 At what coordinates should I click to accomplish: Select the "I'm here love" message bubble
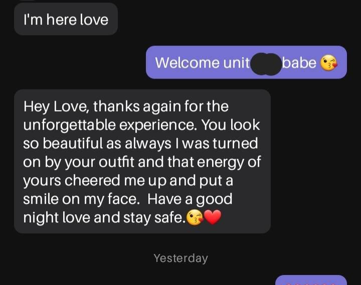[66, 19]
